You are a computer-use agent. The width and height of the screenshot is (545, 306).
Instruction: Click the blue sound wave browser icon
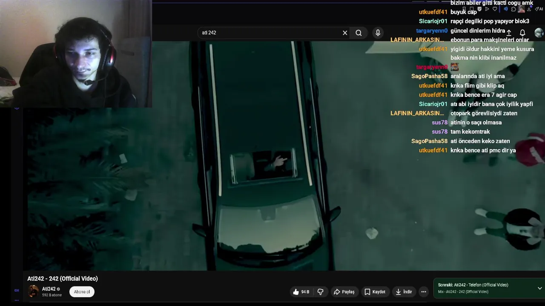coord(506,9)
